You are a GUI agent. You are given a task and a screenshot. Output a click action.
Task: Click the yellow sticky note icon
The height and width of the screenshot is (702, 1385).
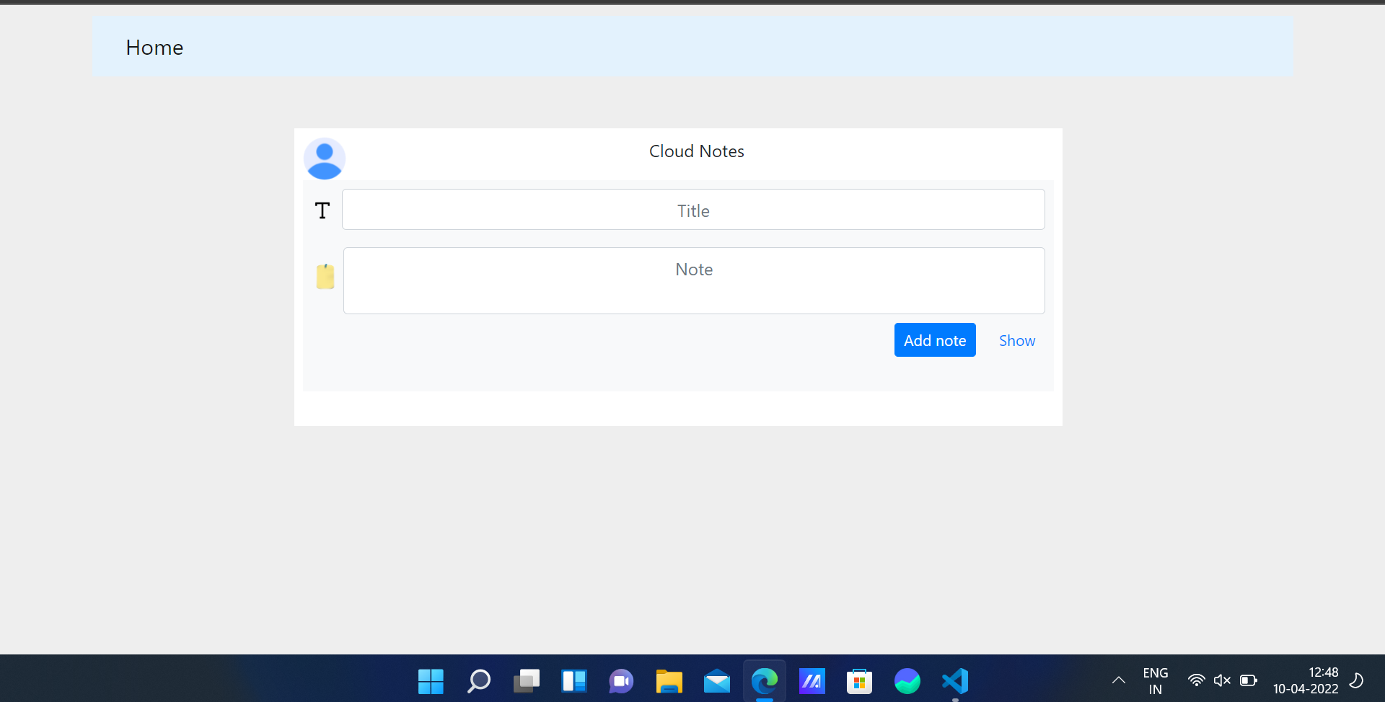(325, 276)
